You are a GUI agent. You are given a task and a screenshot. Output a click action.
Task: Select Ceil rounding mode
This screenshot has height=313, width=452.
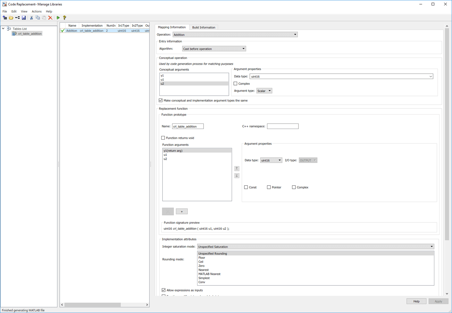click(x=315, y=262)
